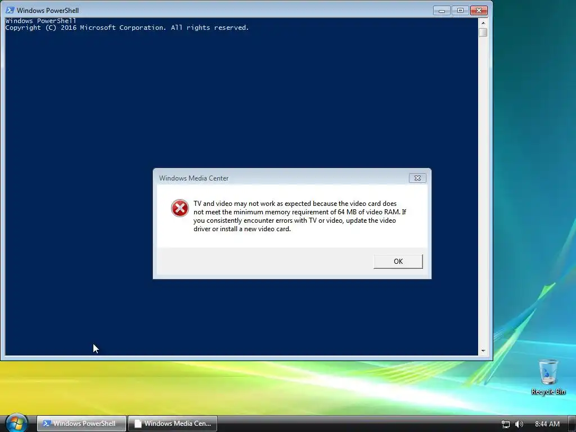Close the Windows Media Center error dialog
The image size is (576, 432).
(417, 178)
